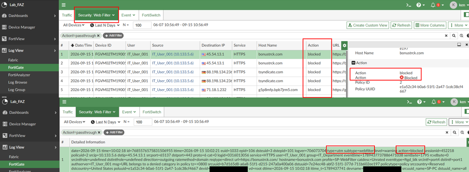469x172 pixels.
Task: Switch to the FortiSwitch tab in the lower window
Action: 152,112
